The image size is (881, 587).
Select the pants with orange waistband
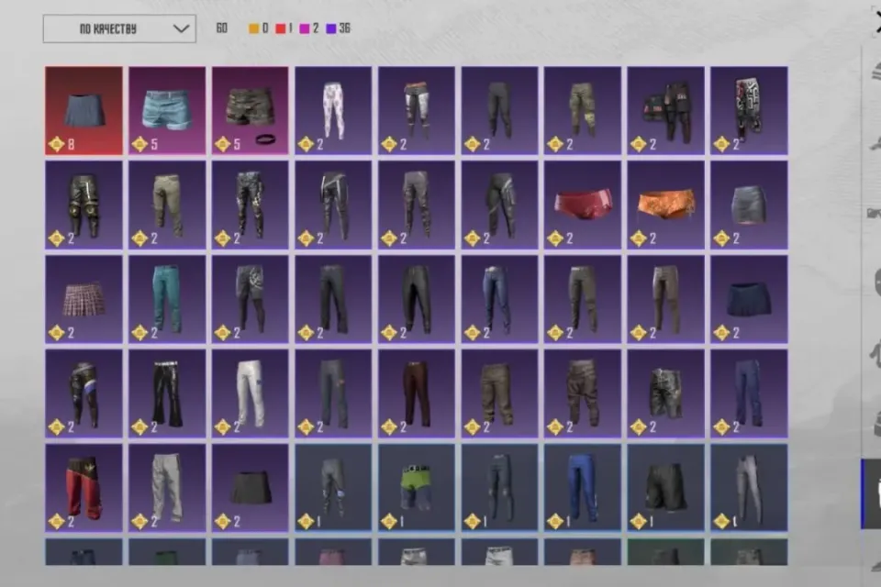point(417,110)
